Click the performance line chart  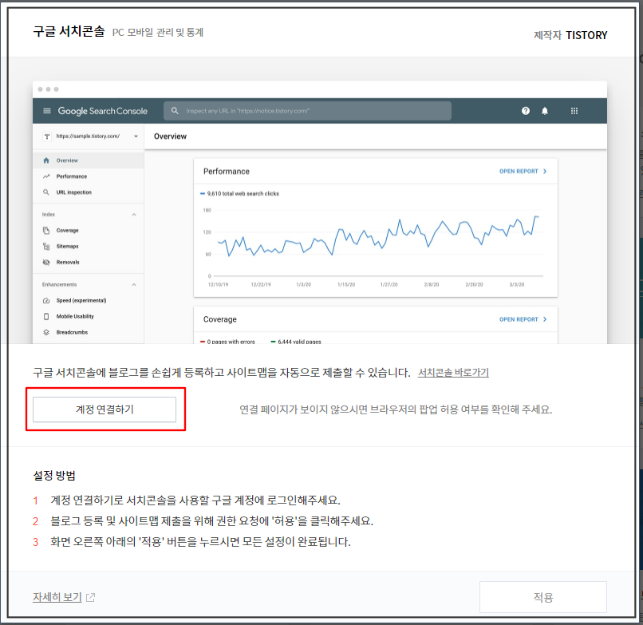pos(377,236)
